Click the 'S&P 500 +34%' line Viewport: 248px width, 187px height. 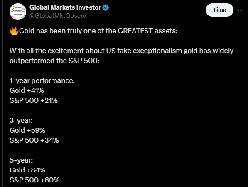click(x=34, y=140)
